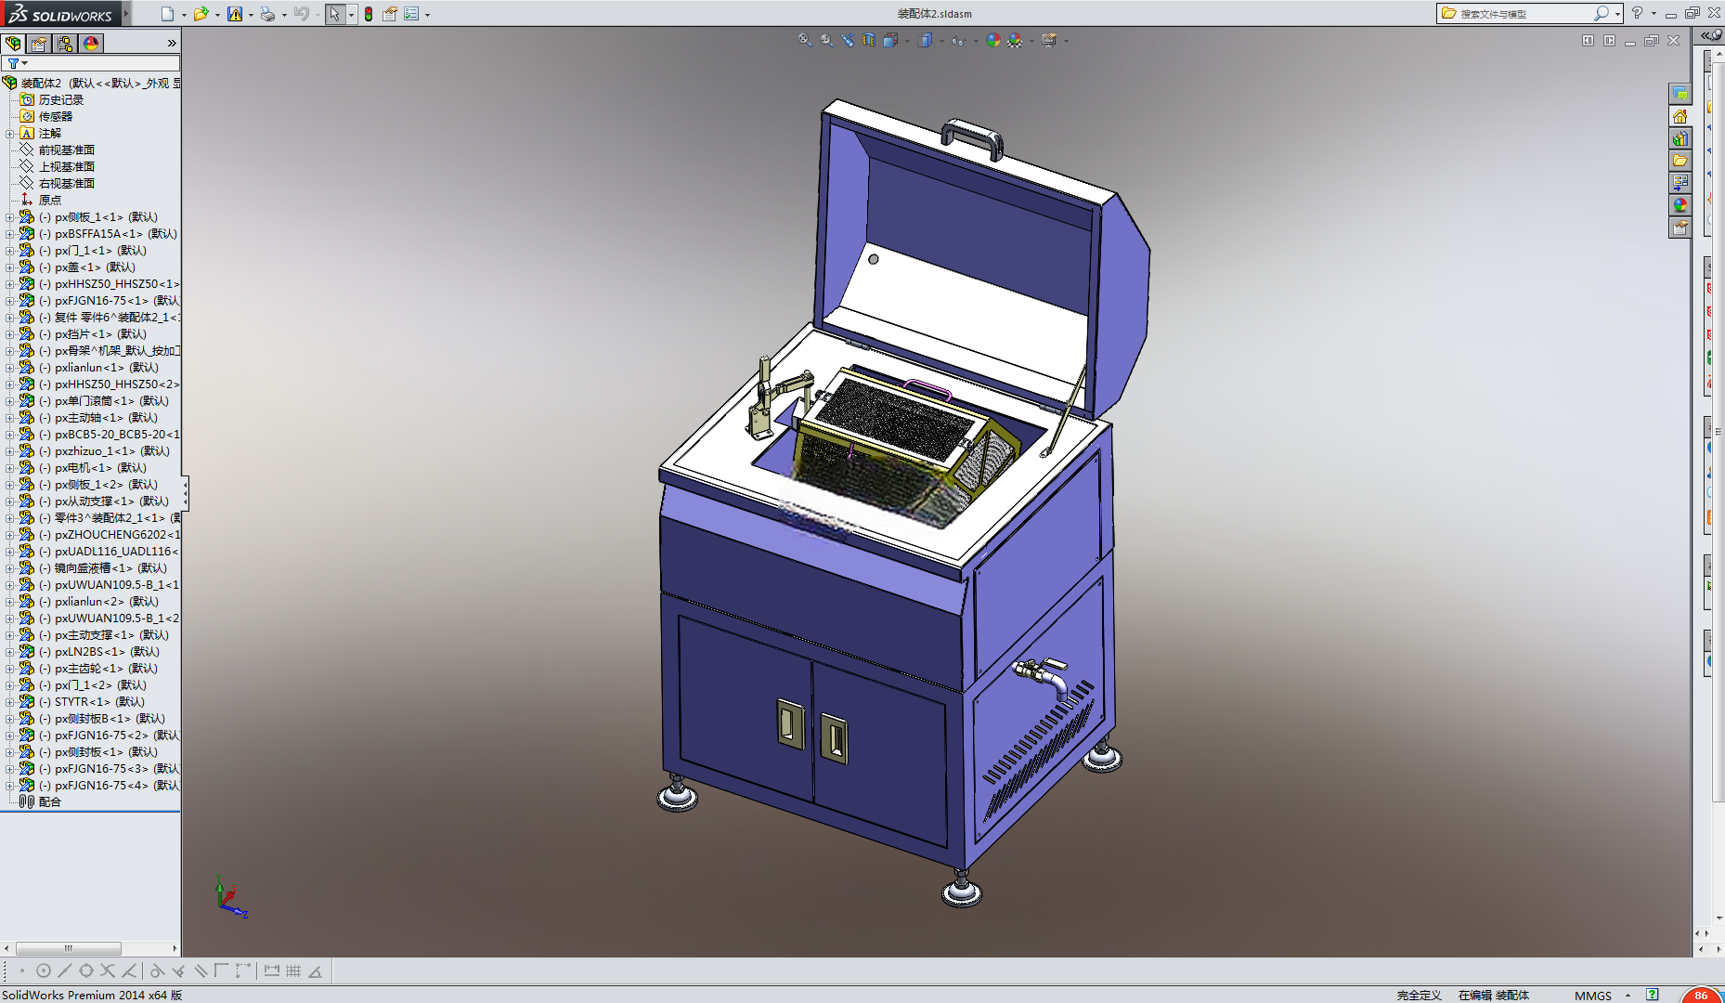The width and height of the screenshot is (1725, 1003).
Task: Toggle grid snap icon
Action: (x=293, y=971)
